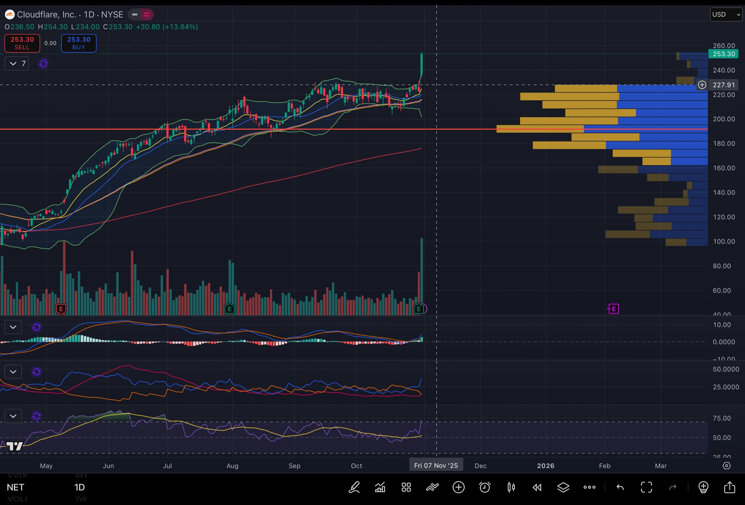Open the 1D timeframe selector
This screenshot has width=745, height=505.
click(x=79, y=487)
